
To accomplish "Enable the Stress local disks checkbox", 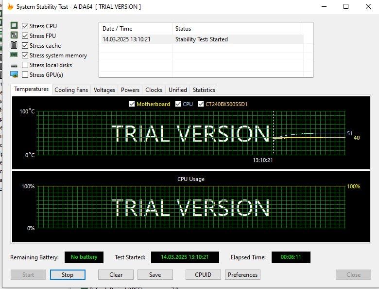I will tap(25, 65).
